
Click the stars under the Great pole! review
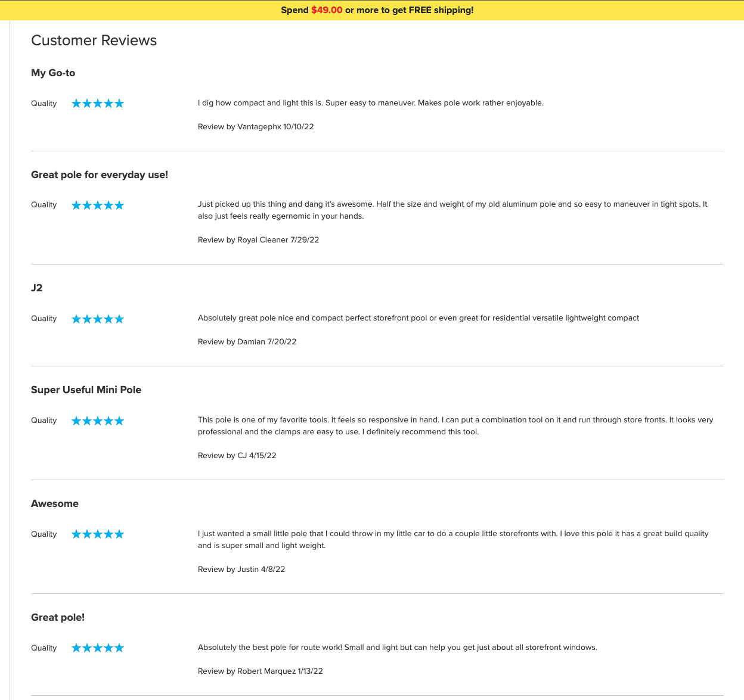(x=98, y=648)
